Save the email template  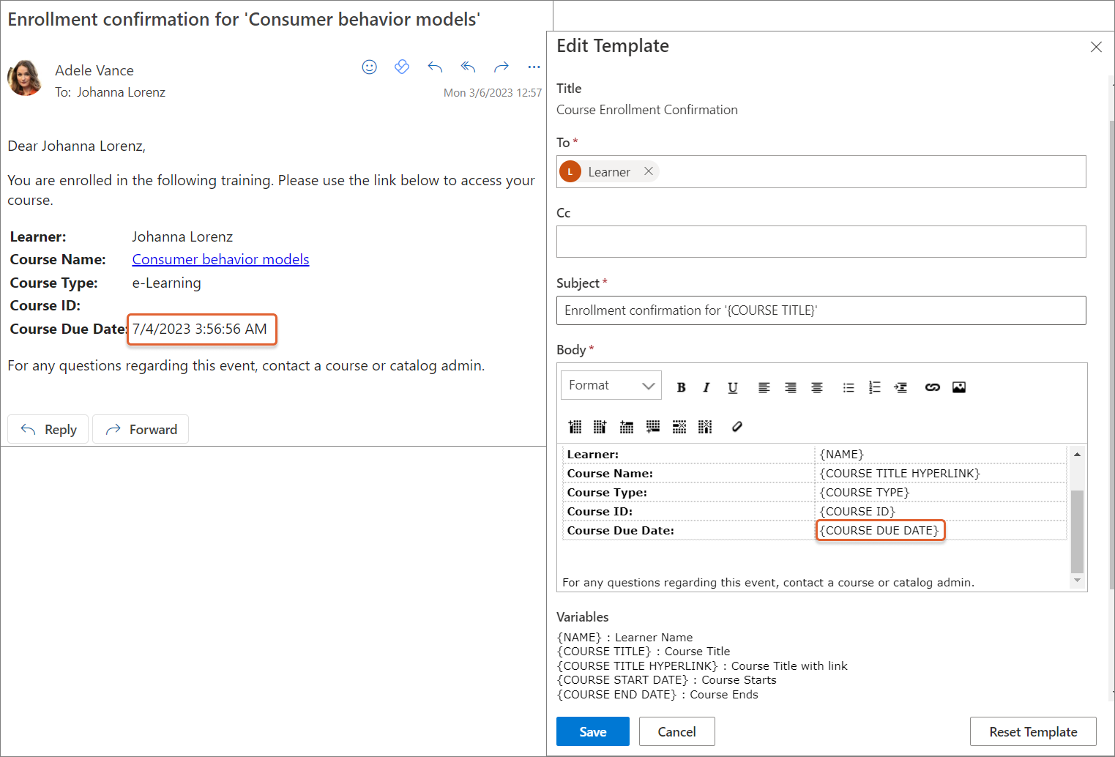click(x=592, y=731)
